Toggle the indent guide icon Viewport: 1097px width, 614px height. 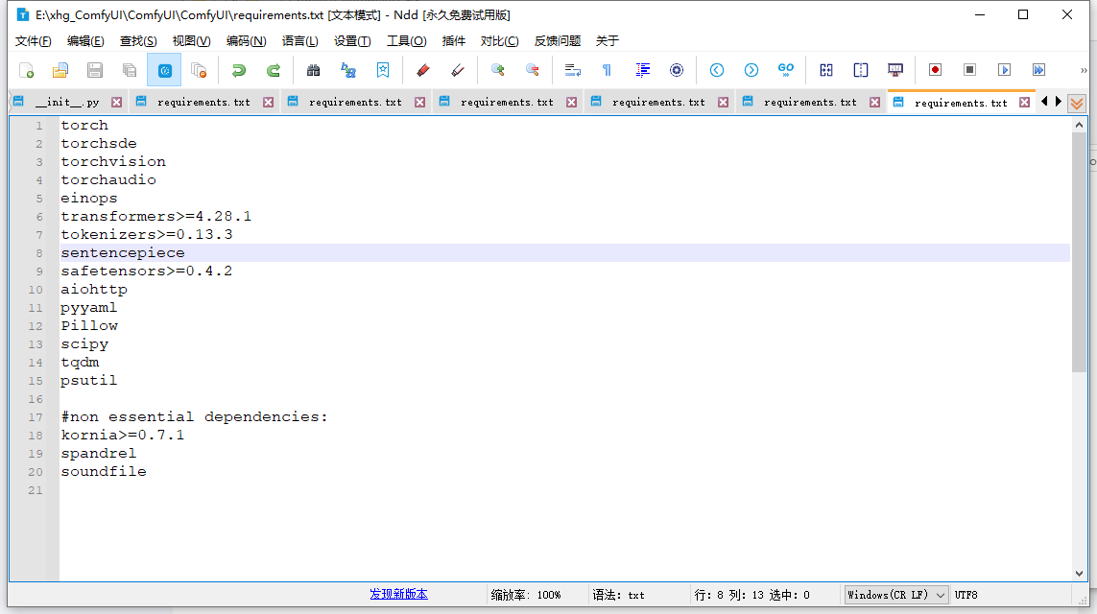click(643, 70)
